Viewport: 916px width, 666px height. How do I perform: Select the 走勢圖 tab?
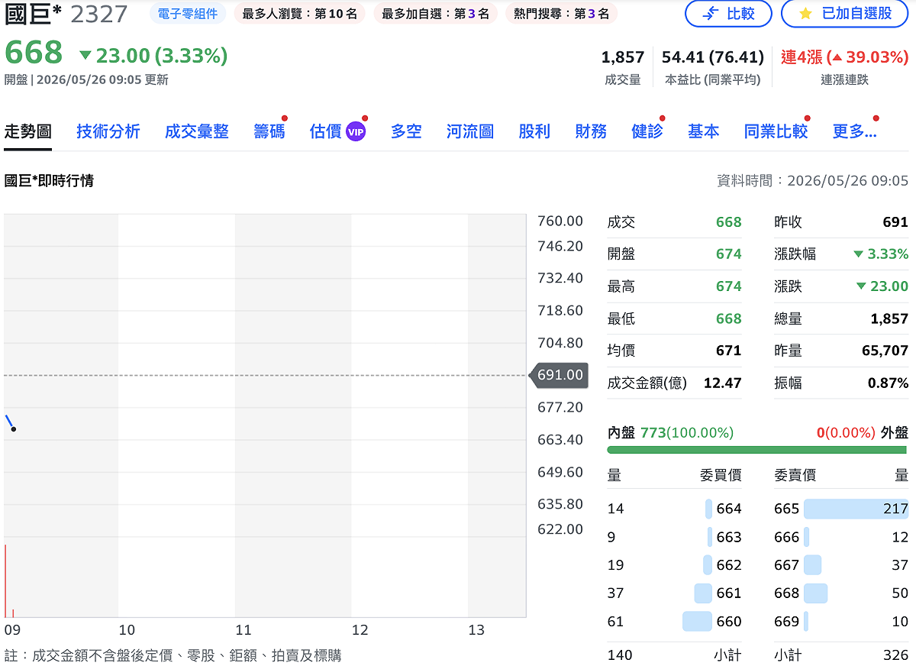28,131
